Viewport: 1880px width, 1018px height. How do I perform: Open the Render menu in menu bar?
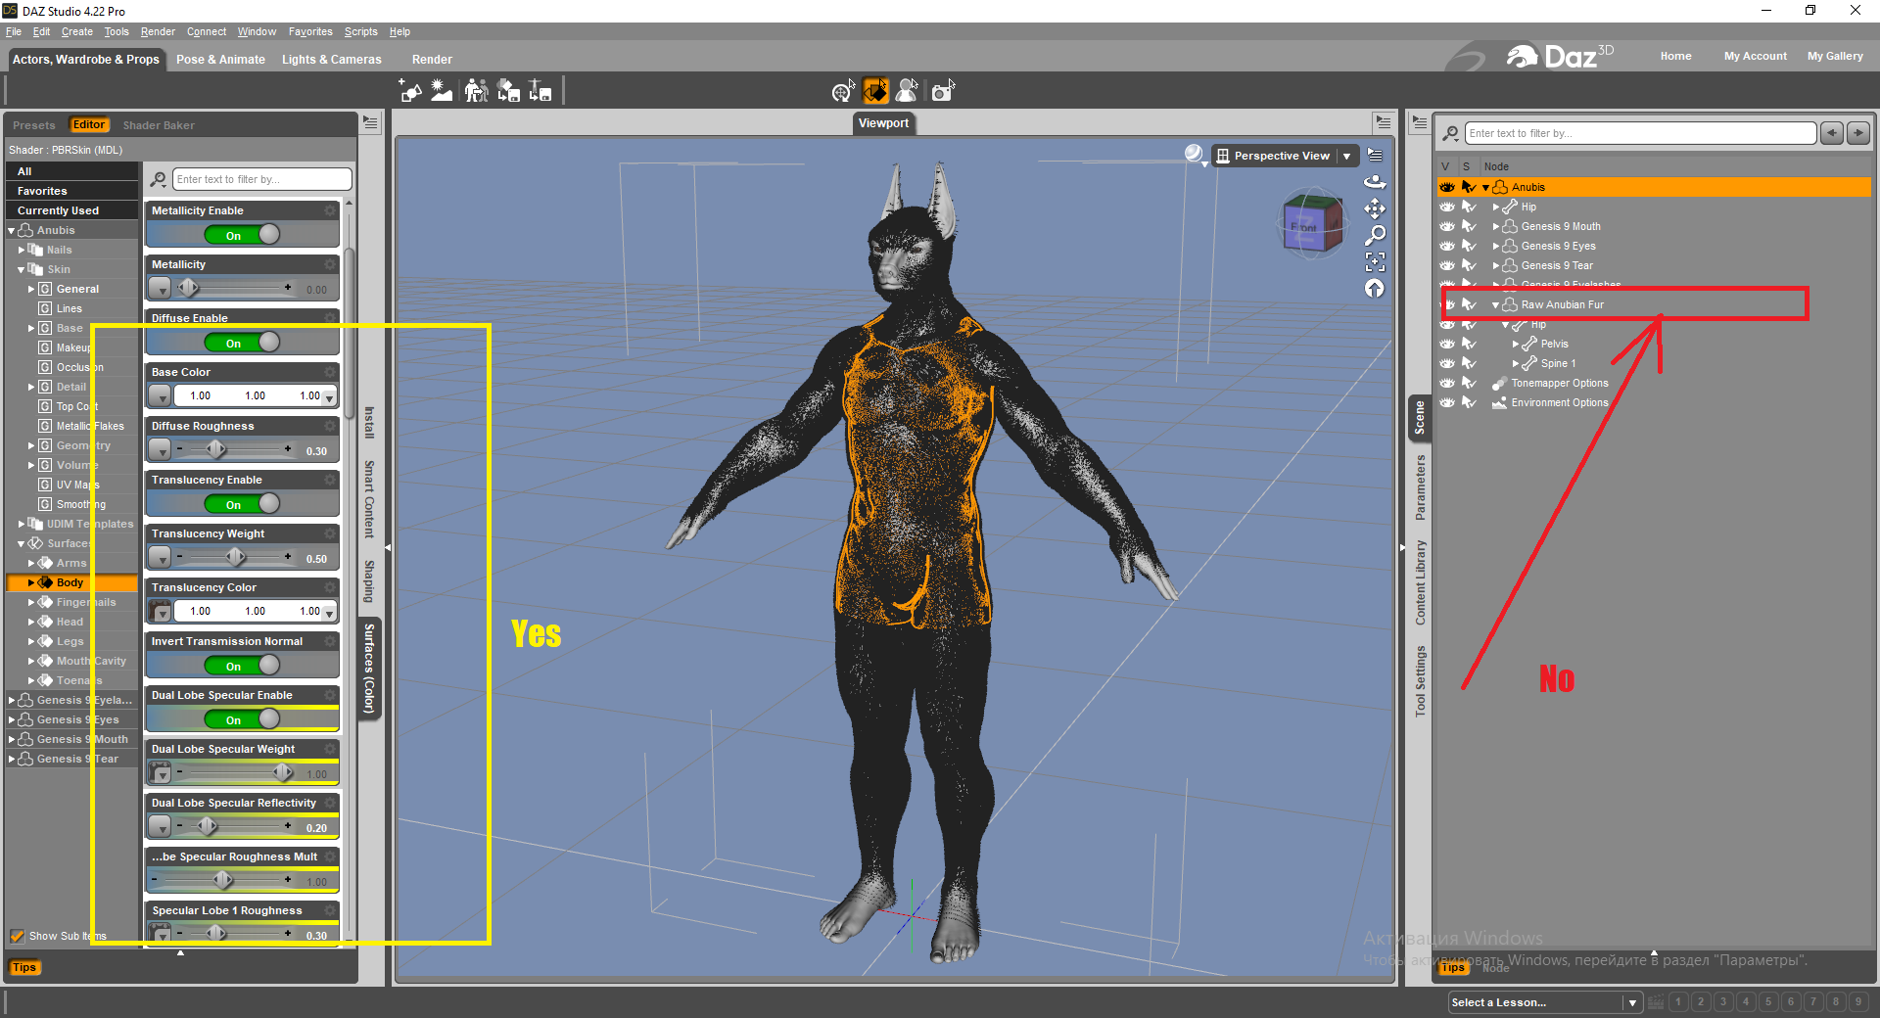[x=158, y=31]
